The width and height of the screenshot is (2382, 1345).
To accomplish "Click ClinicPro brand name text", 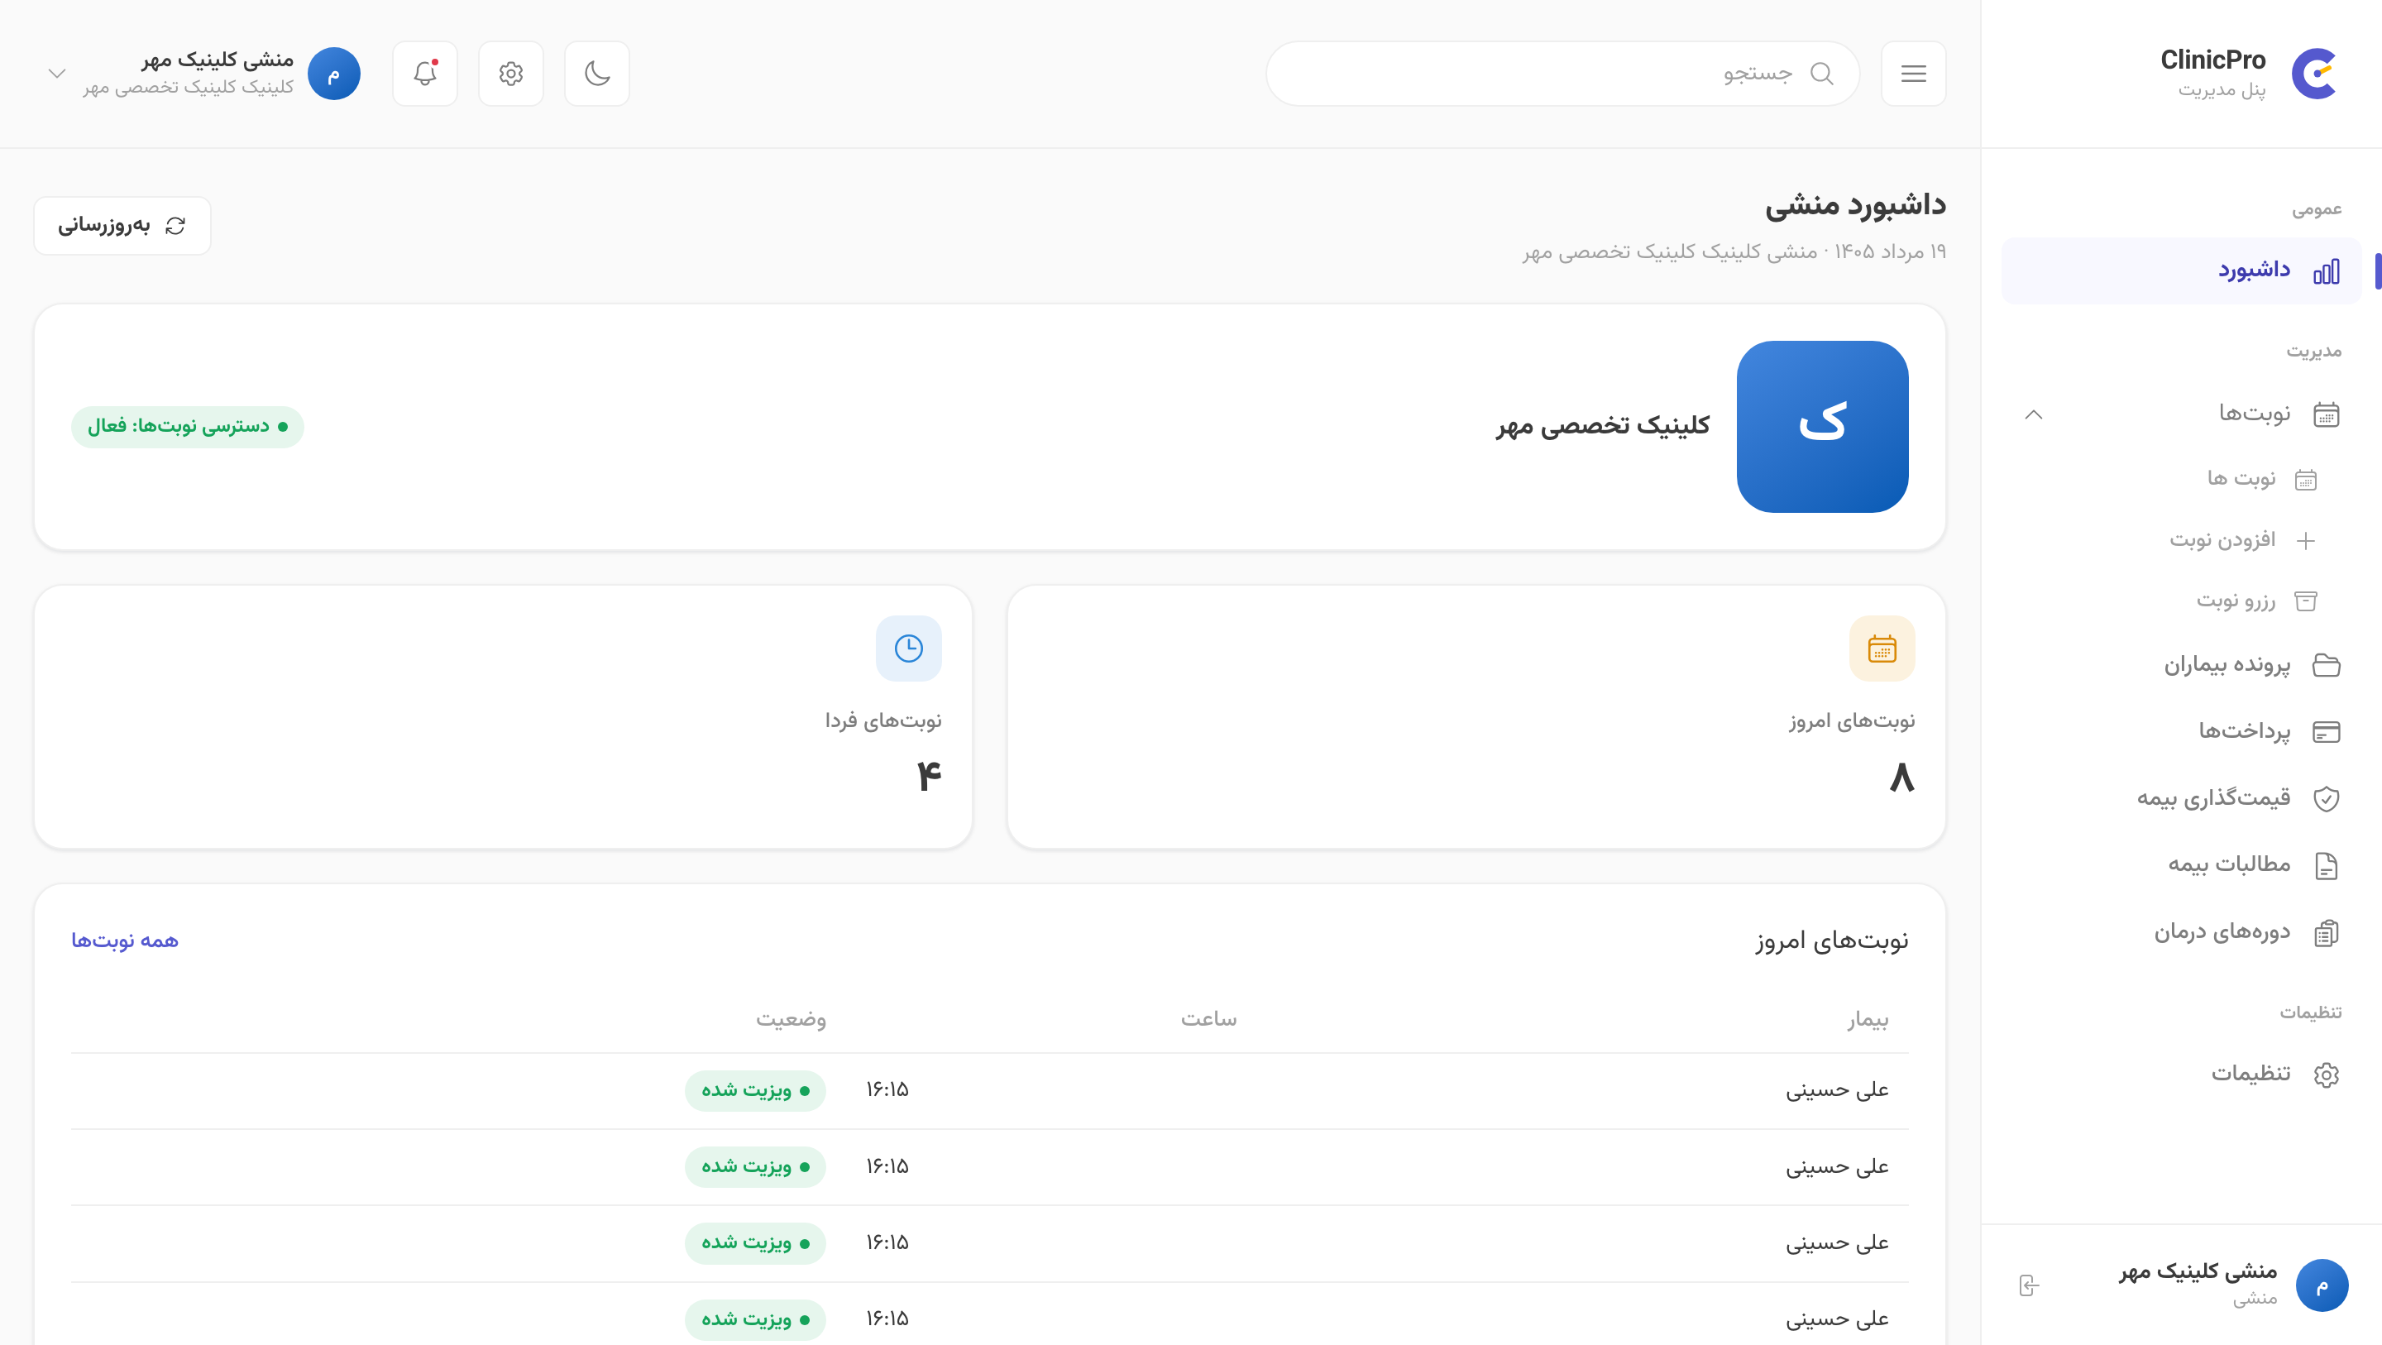I will click(2212, 60).
